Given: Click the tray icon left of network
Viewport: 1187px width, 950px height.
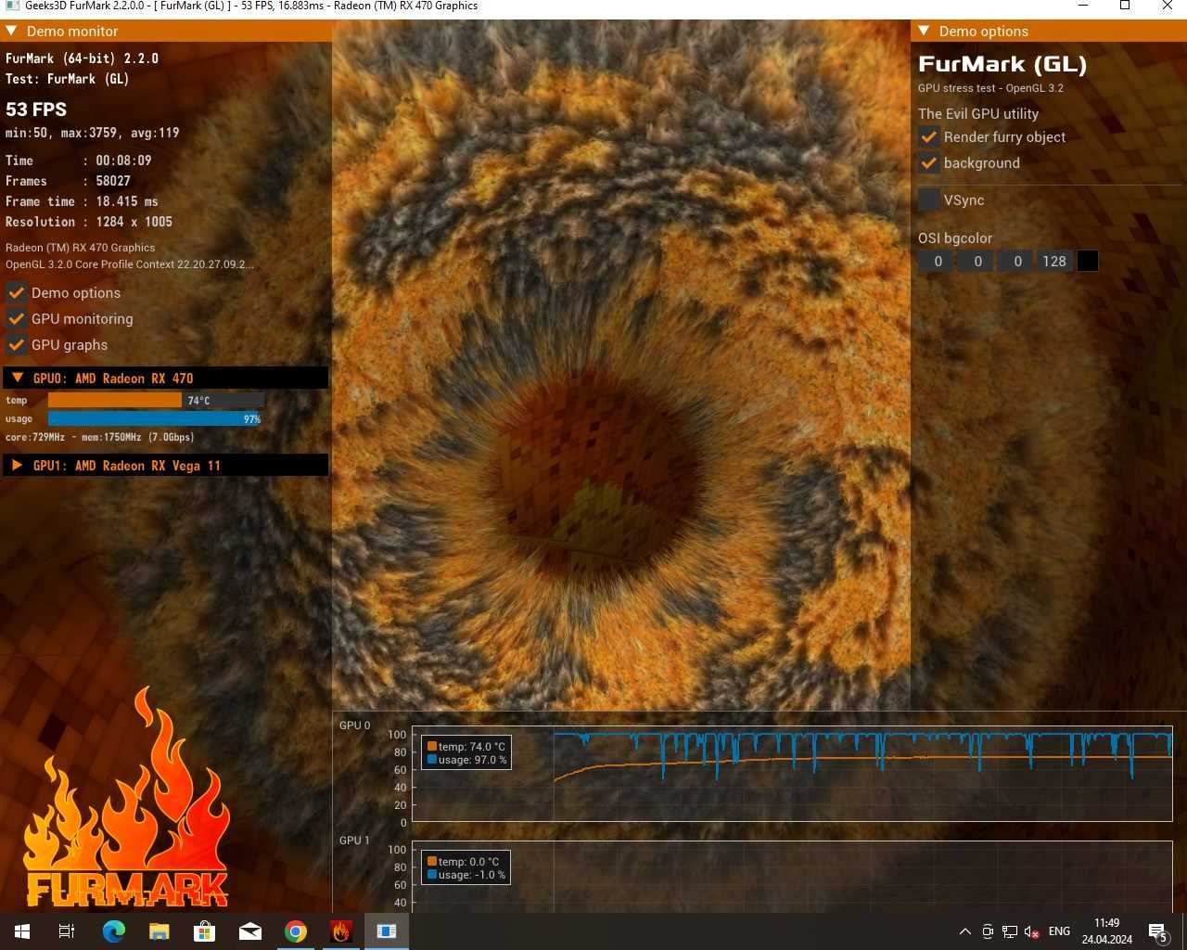Looking at the screenshot, I should 988,931.
